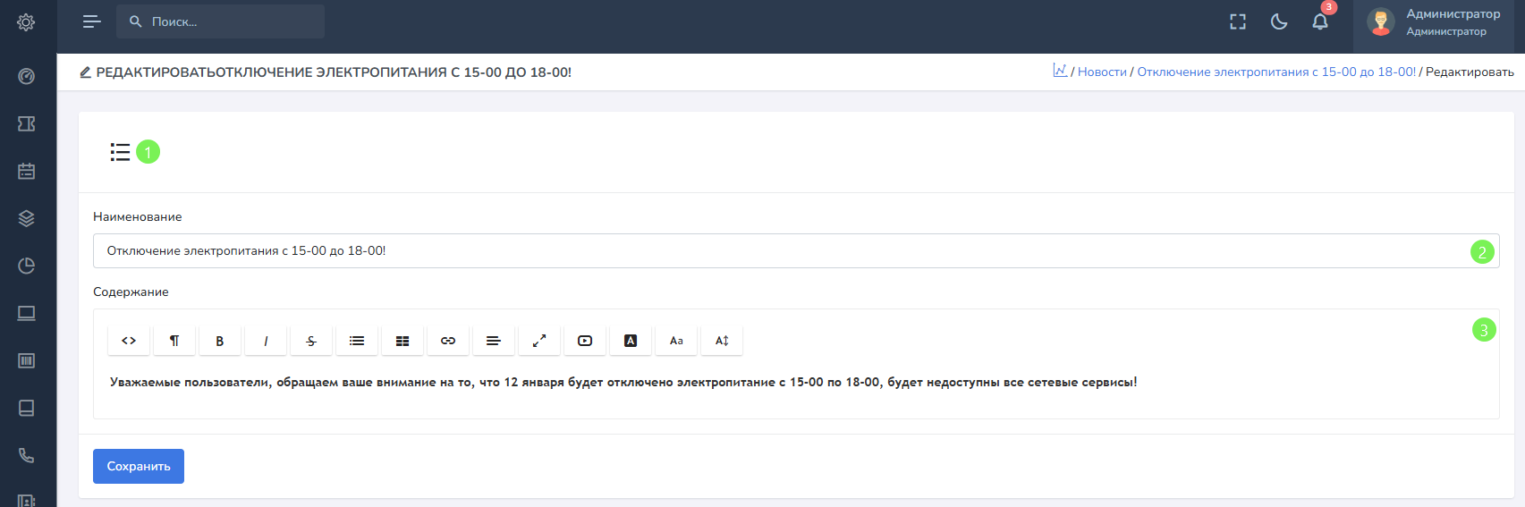Open the text alignment dropdown
The width and height of the screenshot is (1525, 507).
[x=493, y=341]
